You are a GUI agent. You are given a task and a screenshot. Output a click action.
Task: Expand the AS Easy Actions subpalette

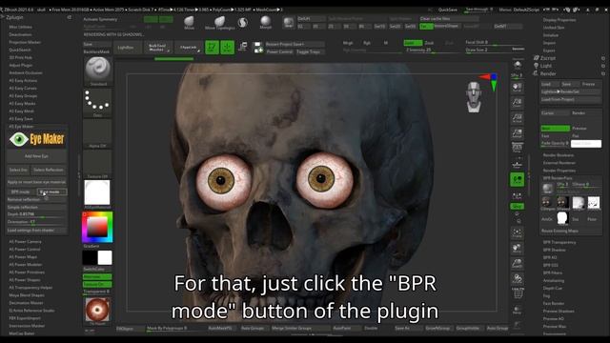[23, 80]
